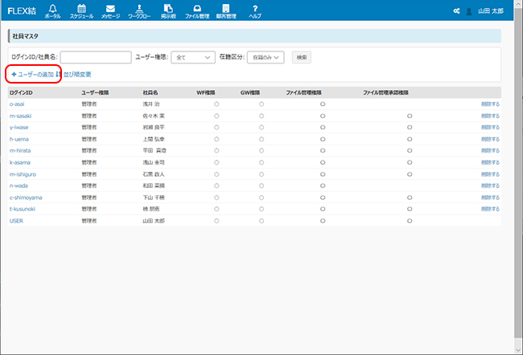Viewport: 523px width, 355px height.
Task: Click the ファイル管理権限 column header
Action: (303, 92)
